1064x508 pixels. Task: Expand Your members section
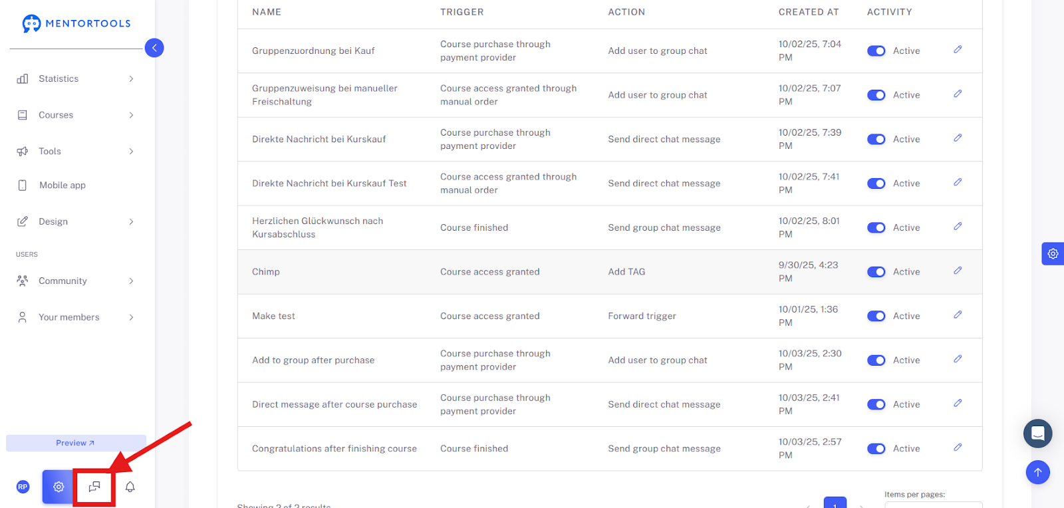click(x=76, y=317)
